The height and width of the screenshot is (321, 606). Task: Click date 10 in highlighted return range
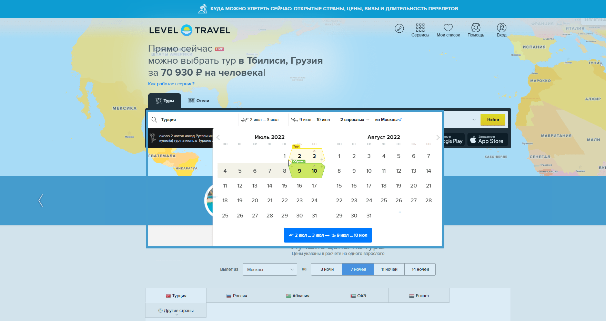314,171
